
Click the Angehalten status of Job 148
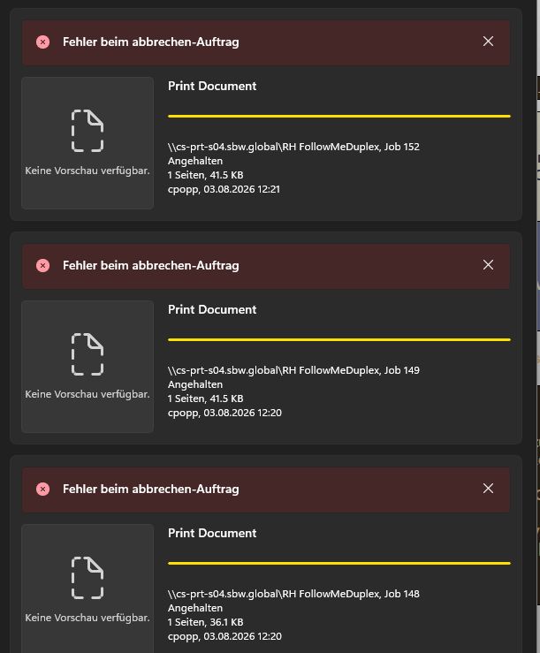point(195,608)
